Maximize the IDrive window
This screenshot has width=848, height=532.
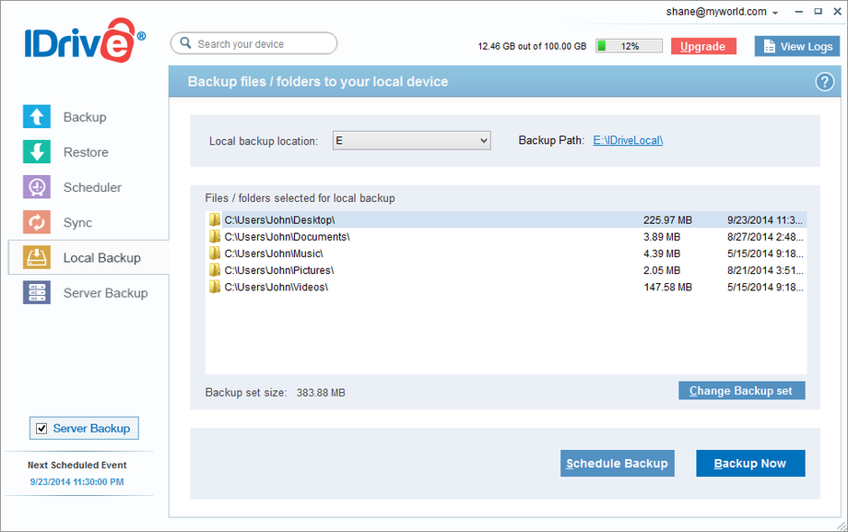[819, 11]
